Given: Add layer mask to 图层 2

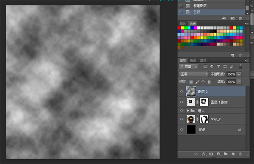Looking at the screenshot, I should (211, 154).
